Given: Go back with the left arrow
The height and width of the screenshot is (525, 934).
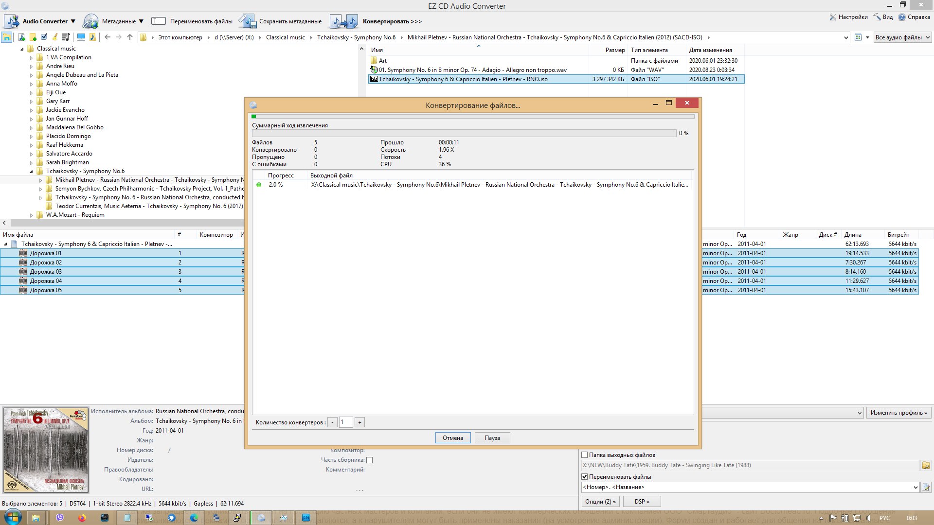Looking at the screenshot, I should coord(108,37).
